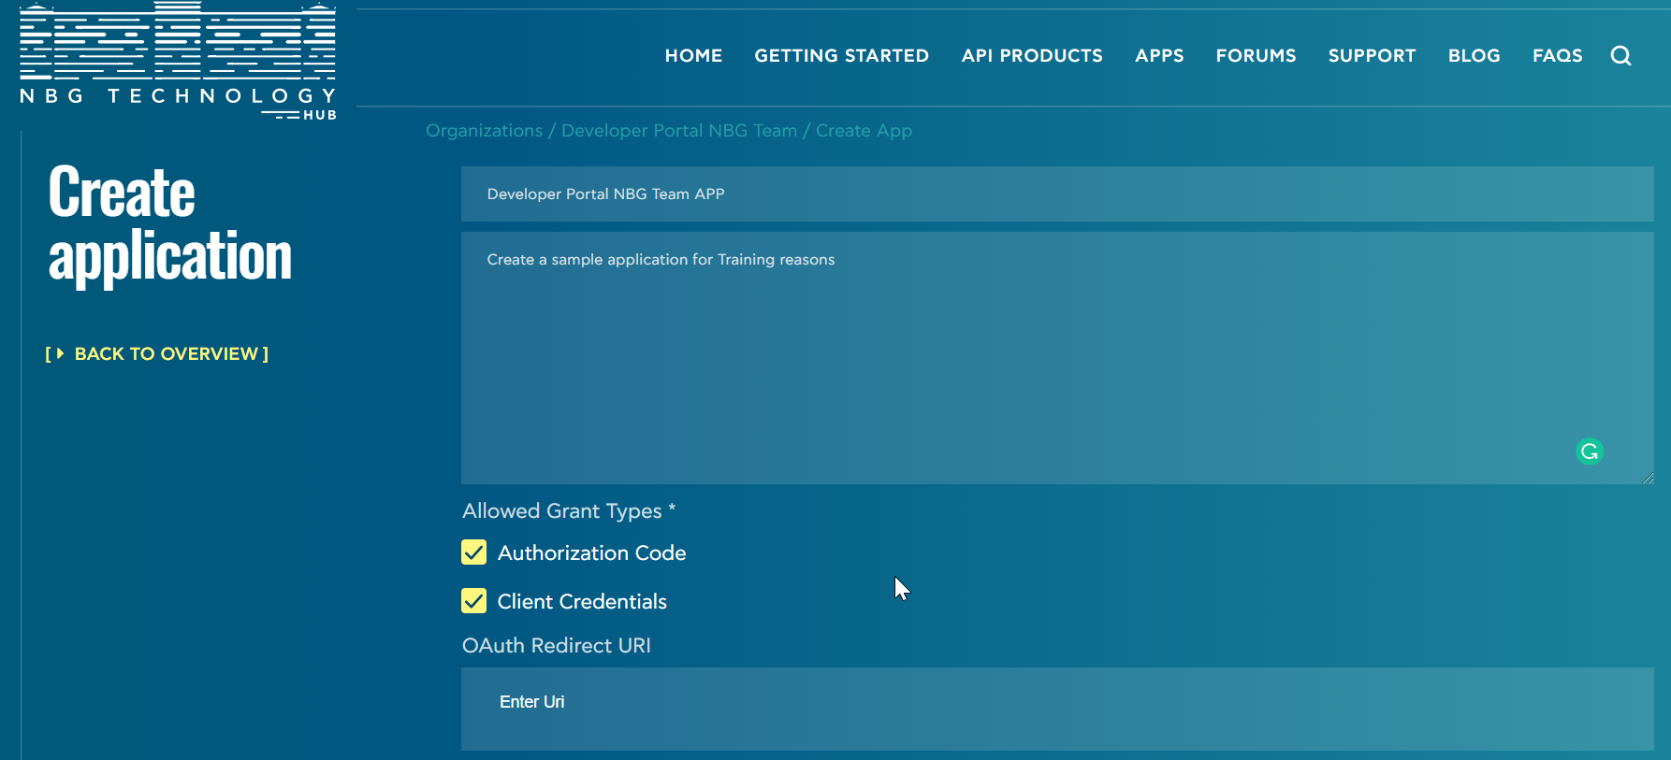The width and height of the screenshot is (1671, 760).
Task: Uncheck the Client Credentials checkbox
Action: [474, 601]
